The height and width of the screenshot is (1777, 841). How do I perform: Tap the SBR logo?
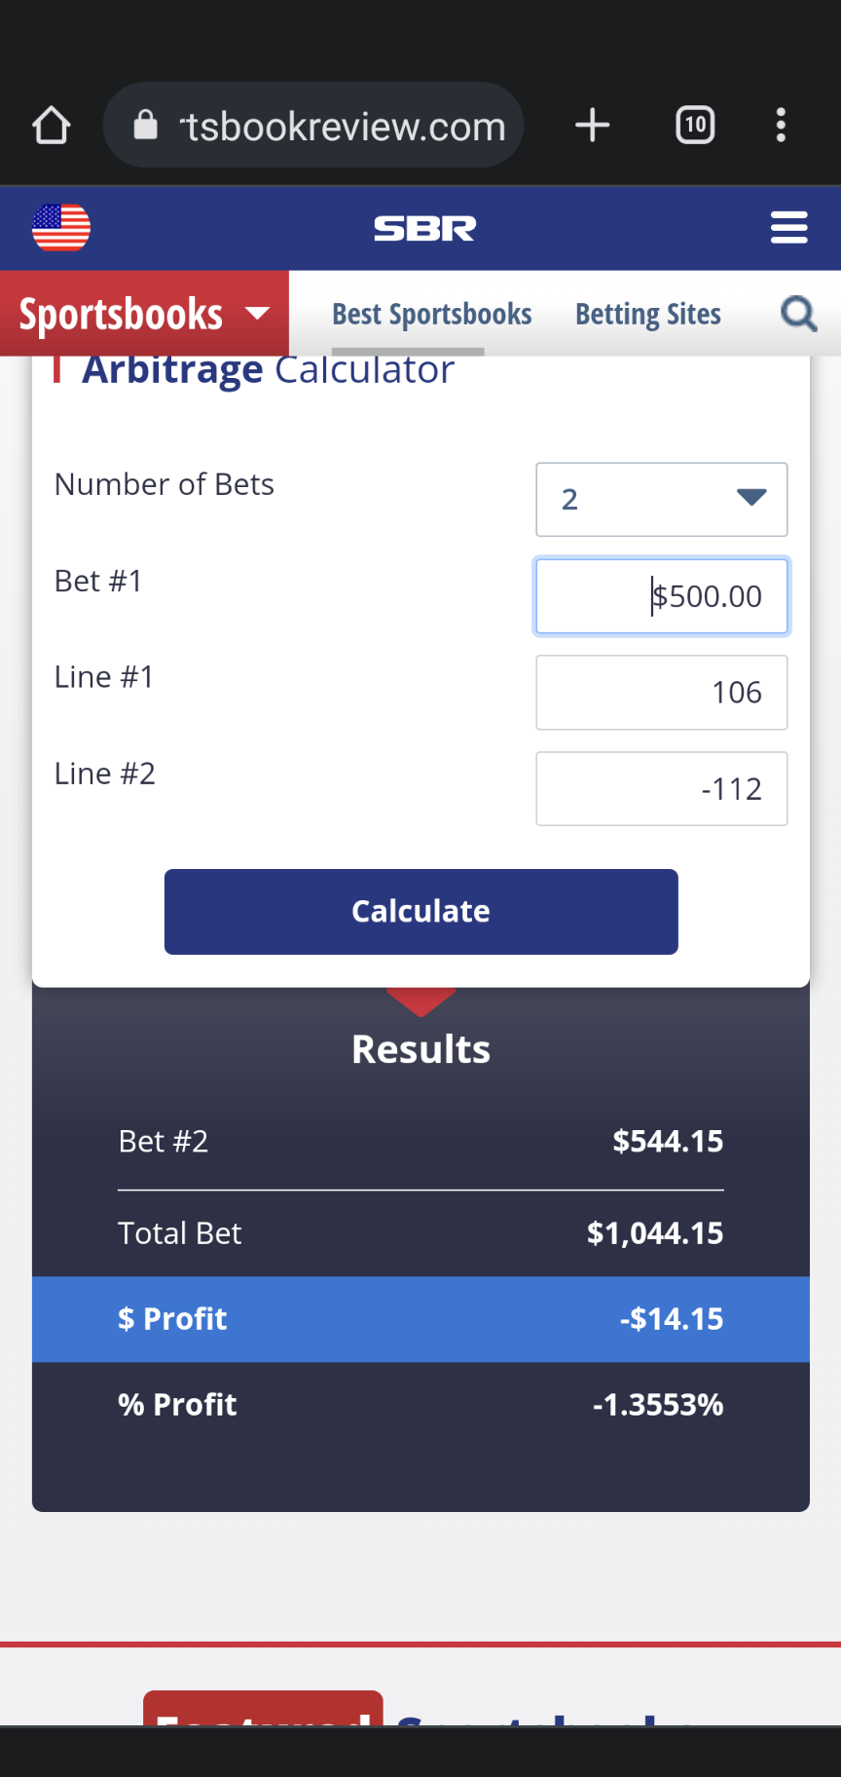click(425, 229)
